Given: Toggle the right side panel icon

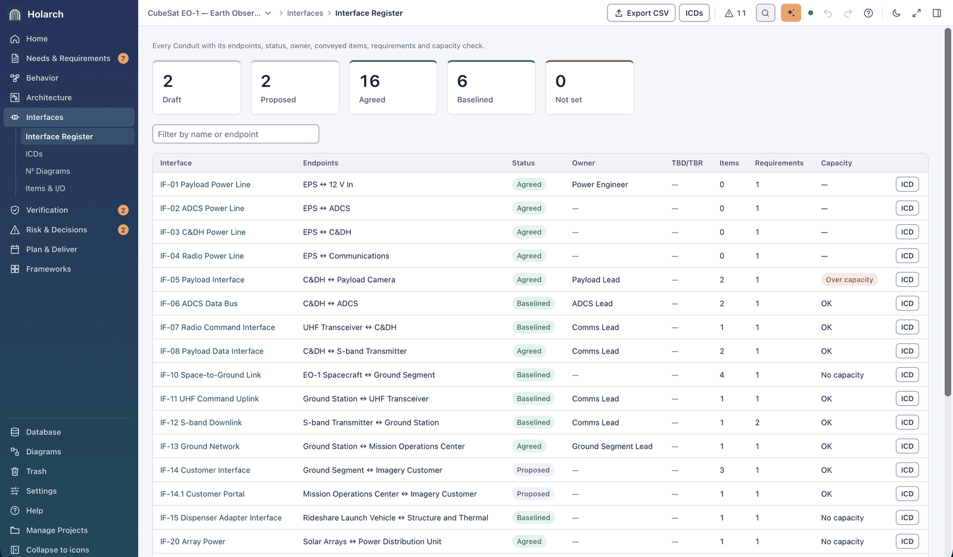Looking at the screenshot, I should pyautogui.click(x=937, y=13).
